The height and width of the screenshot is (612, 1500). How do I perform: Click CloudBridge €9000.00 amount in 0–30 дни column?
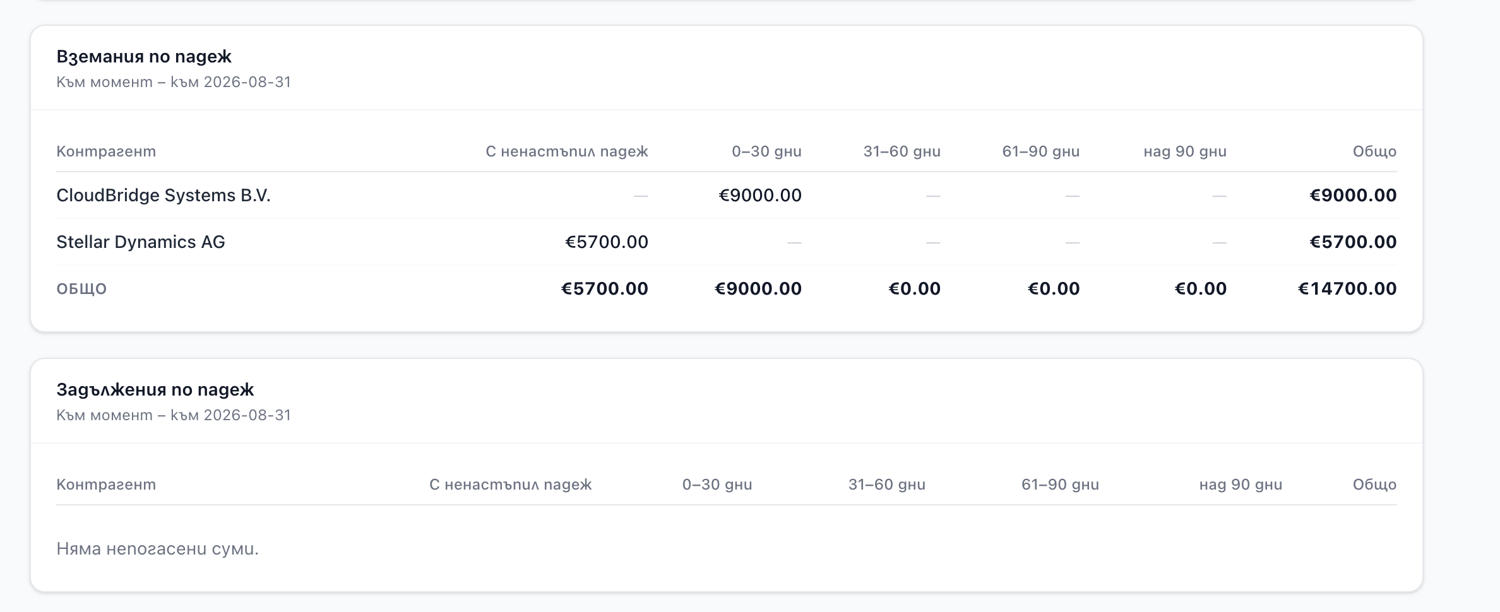tap(760, 196)
